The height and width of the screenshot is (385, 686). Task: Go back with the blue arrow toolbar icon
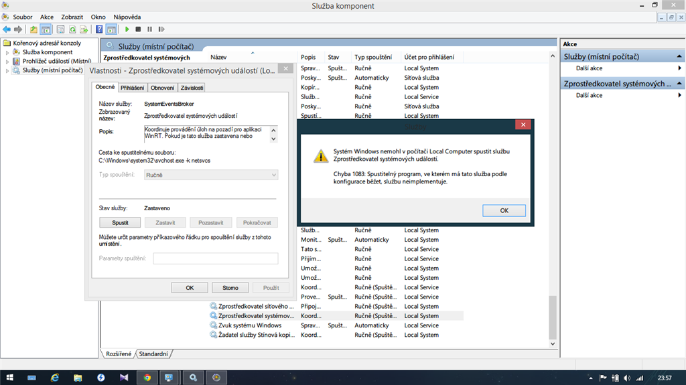(7, 29)
